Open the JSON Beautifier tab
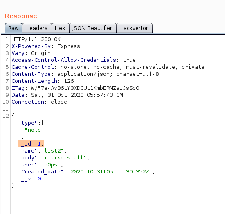This screenshot has height=214, width=225. click(93, 28)
